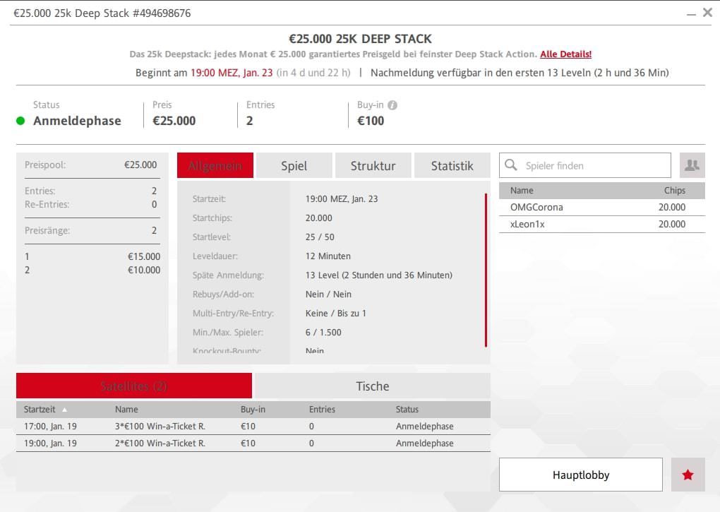Click the Spieler finden search field
The width and height of the screenshot is (720, 512).
[593, 166]
